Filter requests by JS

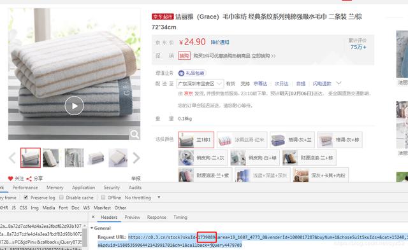pyautogui.click(x=13, y=207)
